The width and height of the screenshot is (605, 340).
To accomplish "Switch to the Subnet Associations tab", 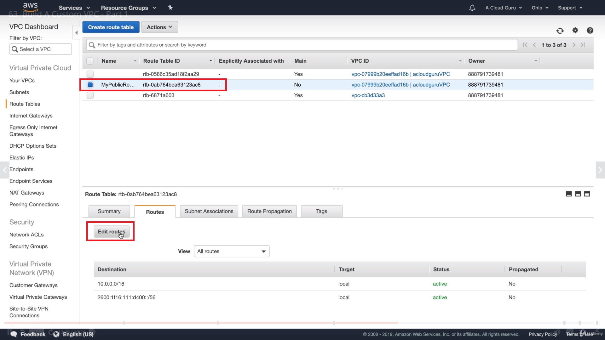I will pos(209,211).
